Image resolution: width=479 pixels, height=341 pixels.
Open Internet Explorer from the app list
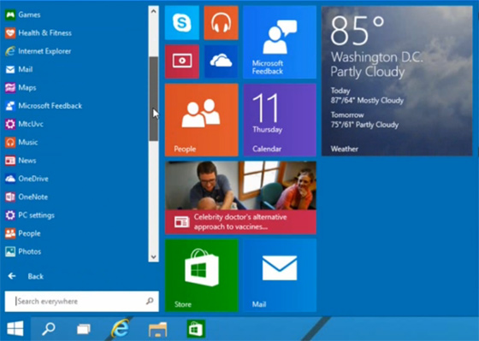tap(38, 51)
